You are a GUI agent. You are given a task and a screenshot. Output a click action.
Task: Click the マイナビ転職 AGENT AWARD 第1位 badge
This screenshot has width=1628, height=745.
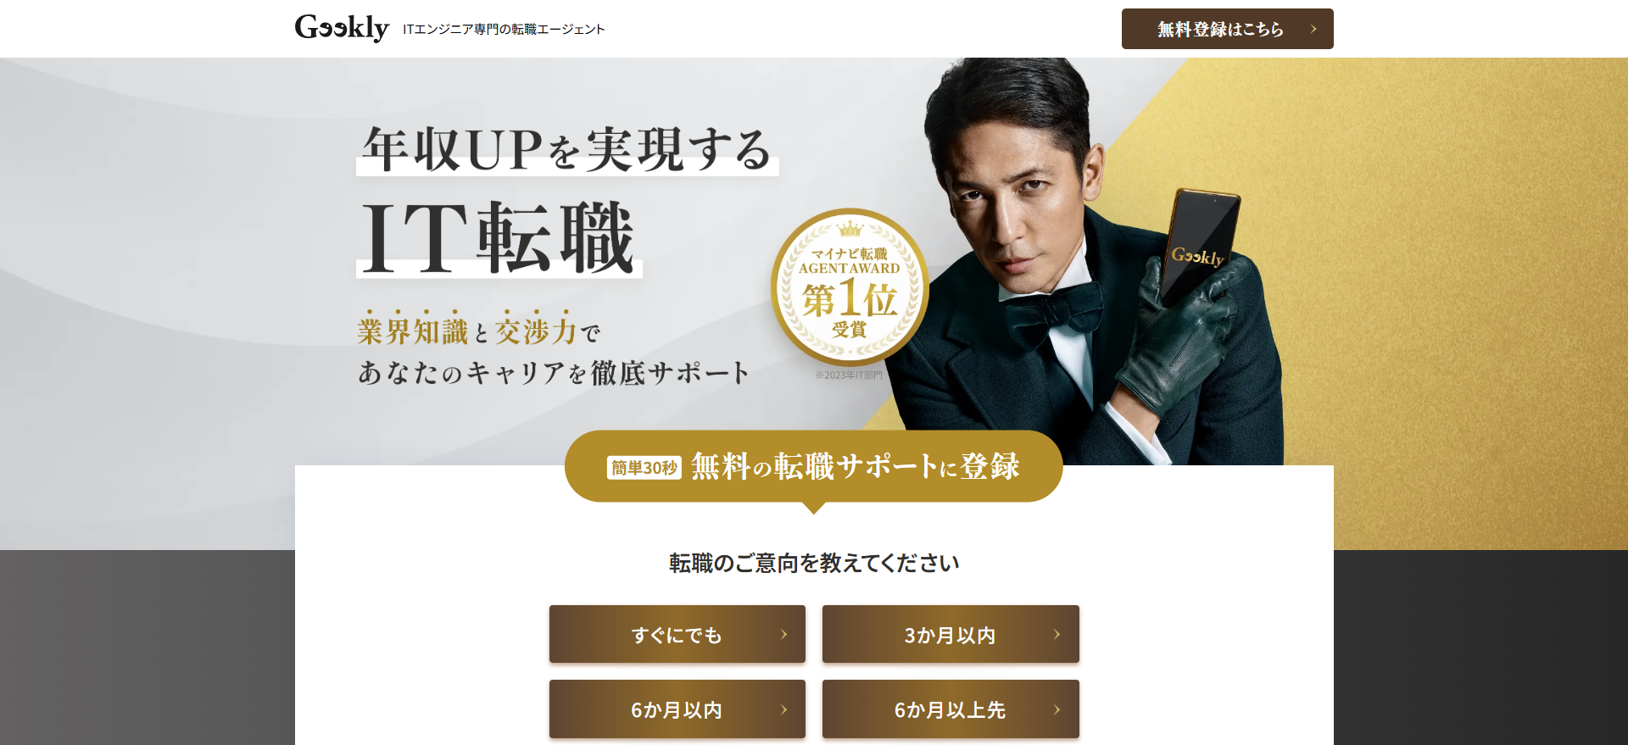pyautogui.click(x=850, y=286)
